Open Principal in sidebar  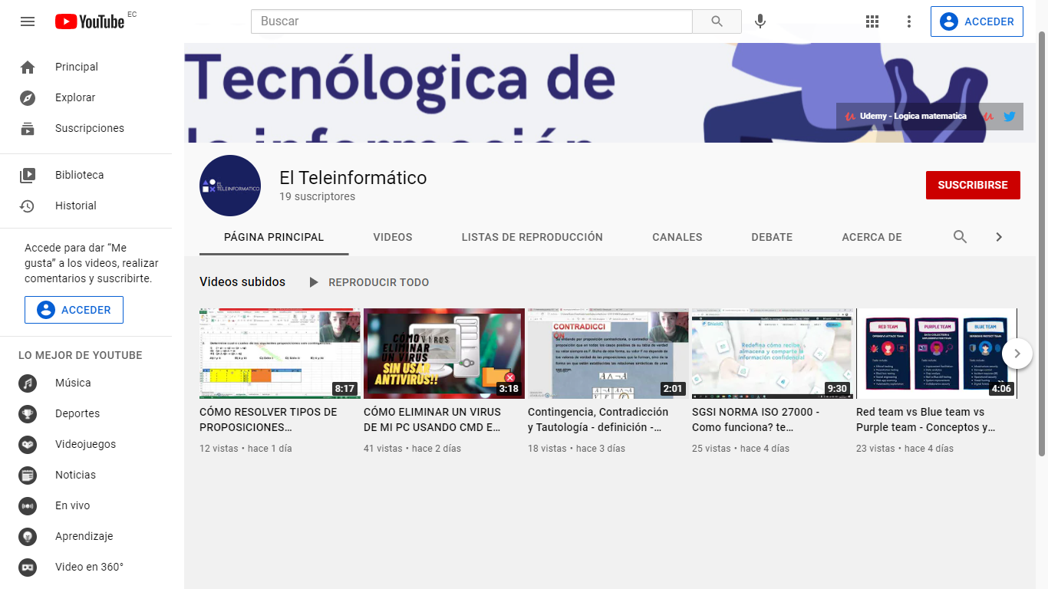point(86,67)
